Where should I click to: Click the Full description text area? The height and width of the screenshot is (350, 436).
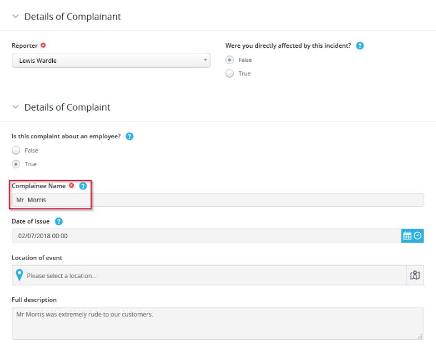click(x=218, y=323)
